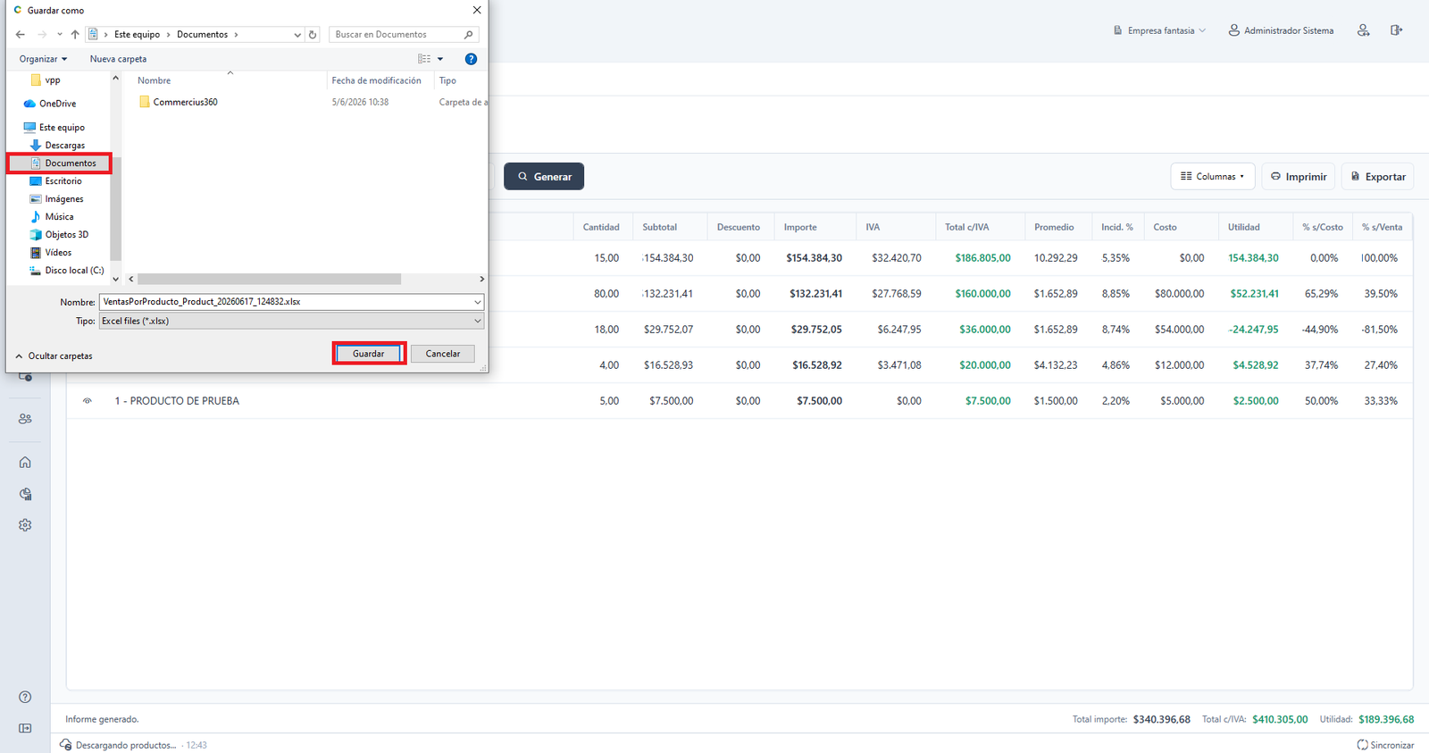Click the Generar button
Image resolution: width=1429 pixels, height=753 pixels.
pos(544,177)
